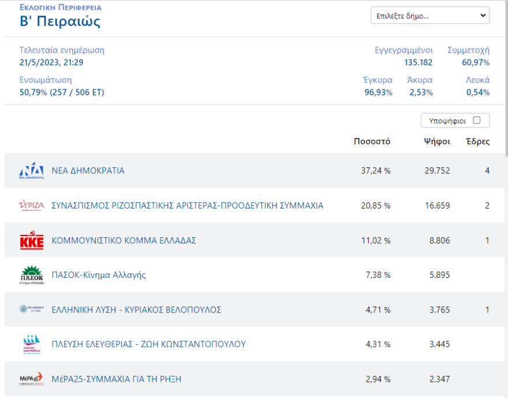Screen dimensions: 508x399
Task: Select ΕΛΛΗΝΙΚΗ ΛΥΣΗ - ΚΥΡΙΑΚΟΣ ΒΕΛΟΠΟΥΛΟΣ link
Action: (136, 309)
